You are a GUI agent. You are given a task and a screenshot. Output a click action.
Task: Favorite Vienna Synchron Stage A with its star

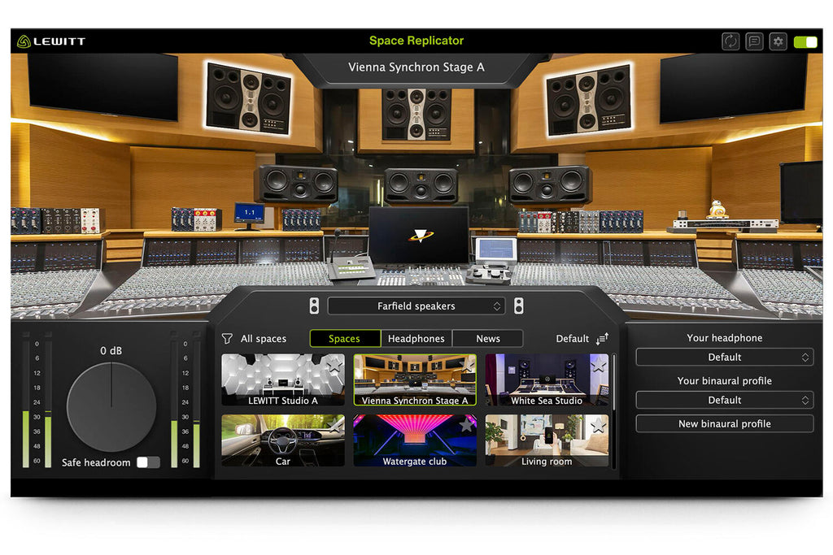[x=468, y=366]
